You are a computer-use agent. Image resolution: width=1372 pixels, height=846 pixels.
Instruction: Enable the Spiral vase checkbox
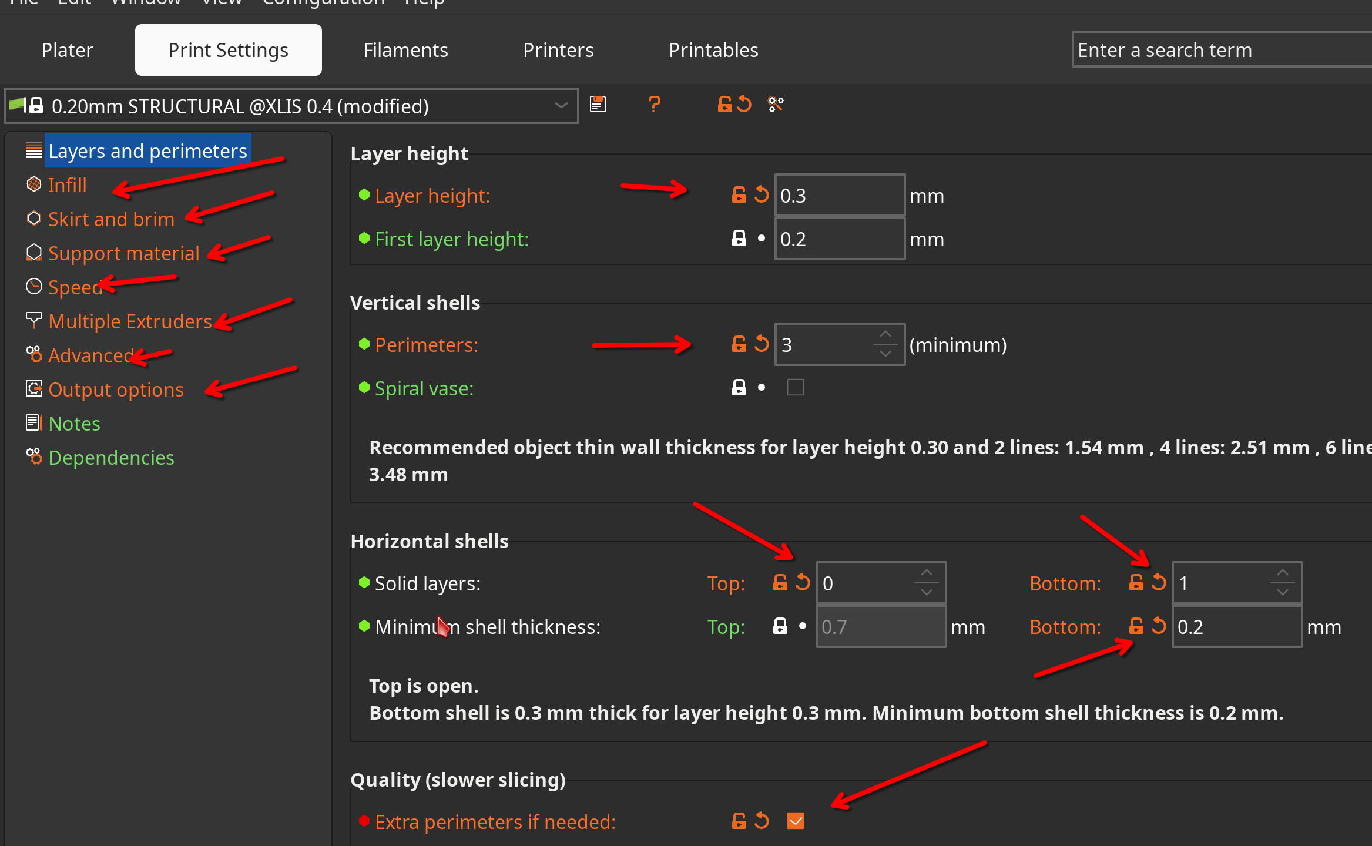click(x=795, y=388)
